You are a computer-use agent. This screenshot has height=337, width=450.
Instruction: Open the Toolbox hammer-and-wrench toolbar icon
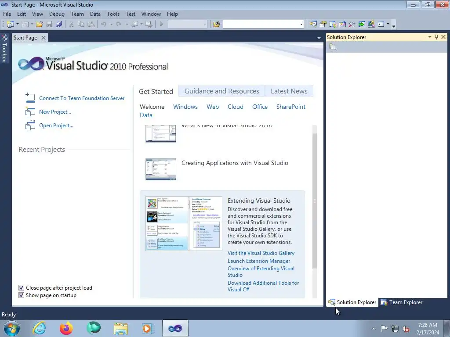352,25
